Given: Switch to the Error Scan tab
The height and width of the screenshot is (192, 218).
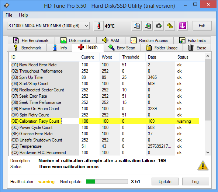Looking at the screenshot, I should pos(122,48).
